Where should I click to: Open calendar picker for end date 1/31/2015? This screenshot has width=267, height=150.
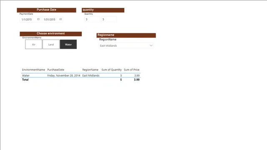coord(60,19)
